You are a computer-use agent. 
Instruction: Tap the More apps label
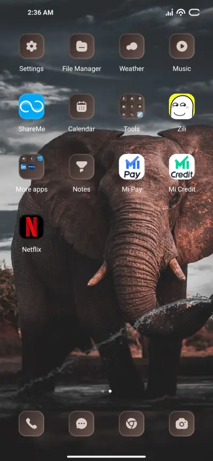[x=31, y=190]
